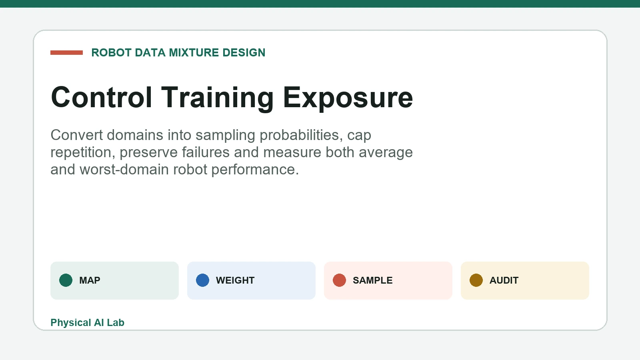The image size is (640, 360).
Task: Click the dark green top banner bar
Action: [320, 4]
